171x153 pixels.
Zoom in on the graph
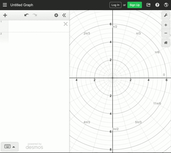click(x=166, y=25)
